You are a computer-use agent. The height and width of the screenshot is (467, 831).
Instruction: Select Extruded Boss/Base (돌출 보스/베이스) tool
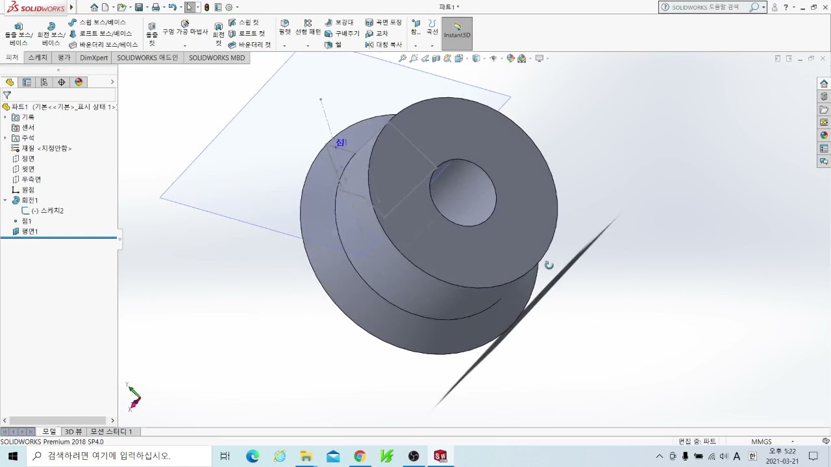coord(18,34)
